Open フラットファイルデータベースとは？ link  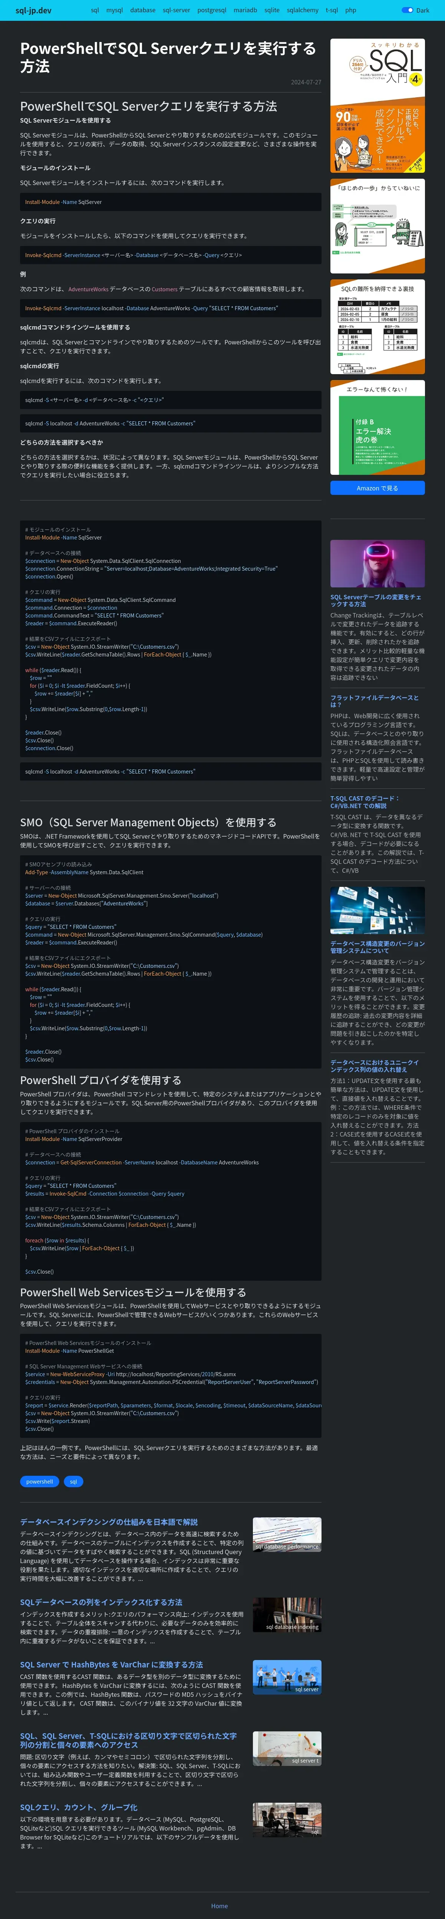(x=374, y=701)
